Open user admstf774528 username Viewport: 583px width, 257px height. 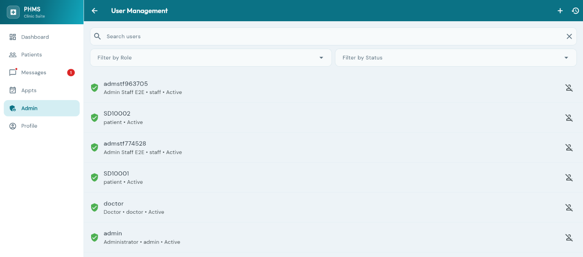point(125,144)
